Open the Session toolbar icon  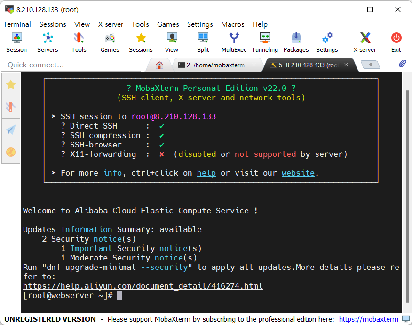[x=16, y=42]
